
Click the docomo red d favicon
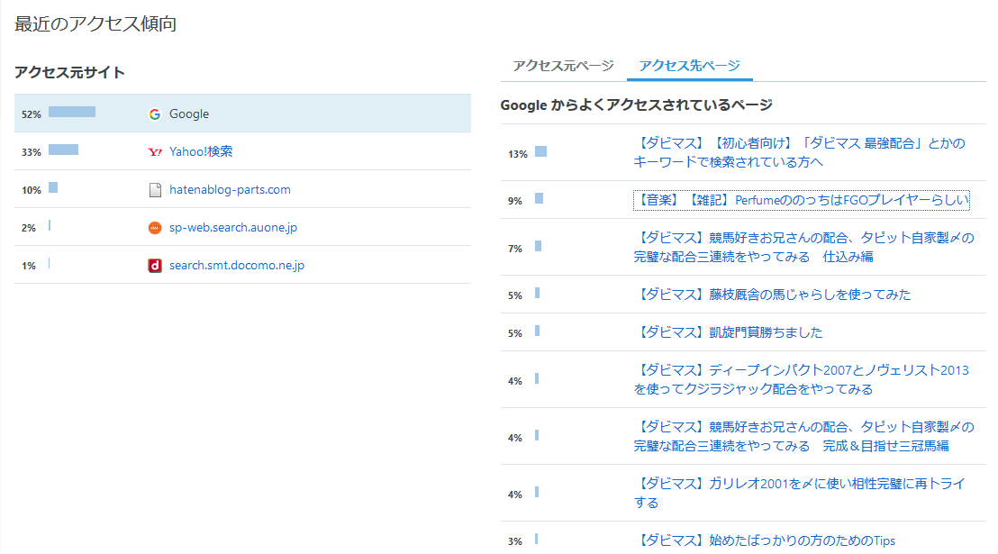(x=155, y=266)
